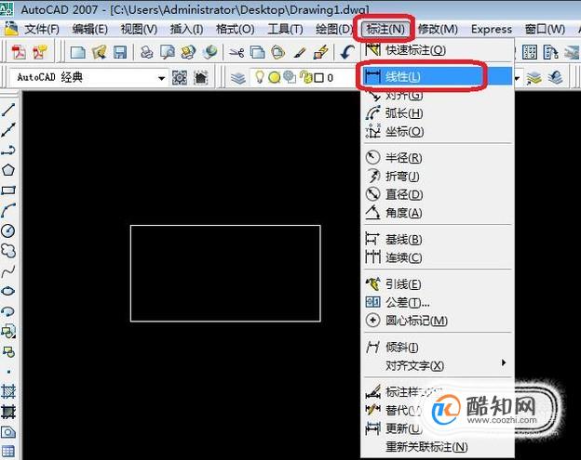Click the Open file toolbar icon
Viewport: 581px width, 460px height.
99,52
